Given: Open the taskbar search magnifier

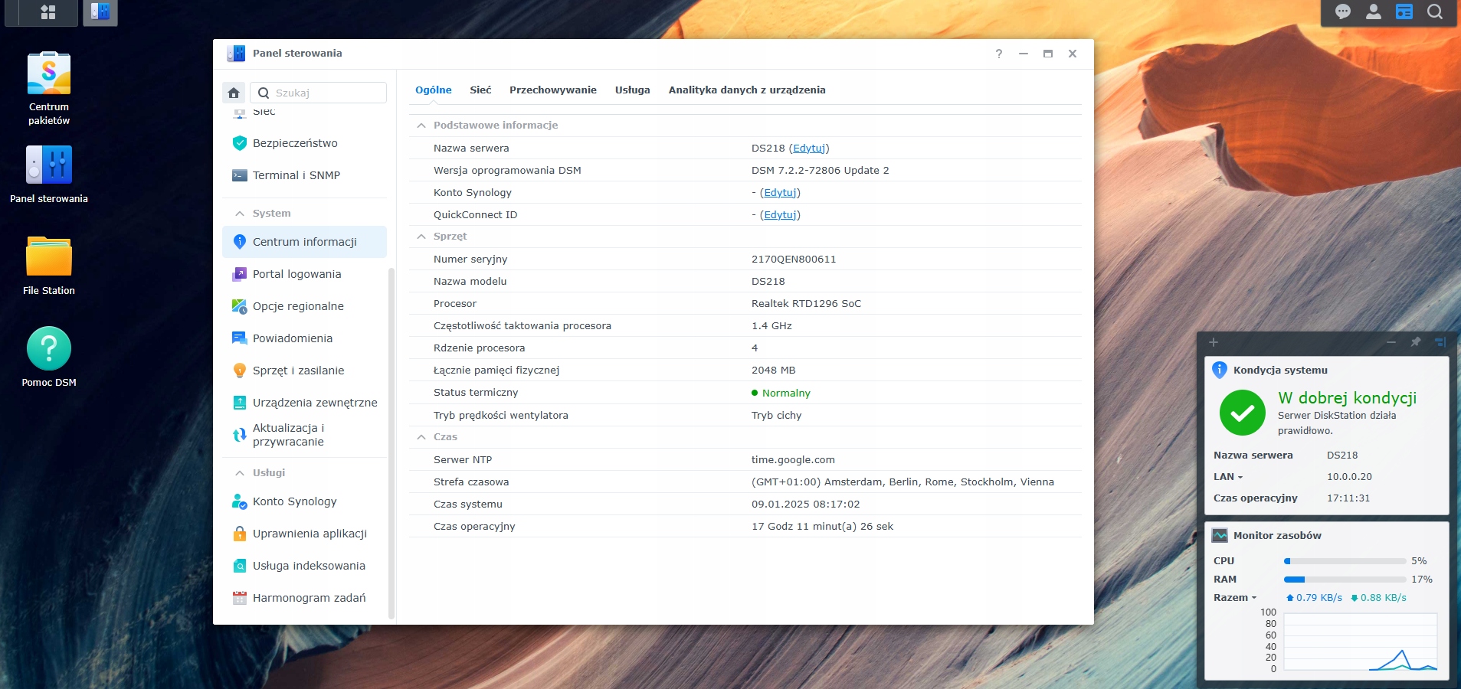Looking at the screenshot, I should click(1434, 11).
